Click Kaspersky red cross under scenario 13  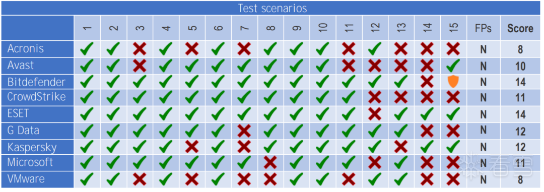[401, 147]
